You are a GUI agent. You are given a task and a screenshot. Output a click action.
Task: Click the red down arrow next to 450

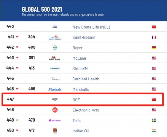[x=17, y=130]
